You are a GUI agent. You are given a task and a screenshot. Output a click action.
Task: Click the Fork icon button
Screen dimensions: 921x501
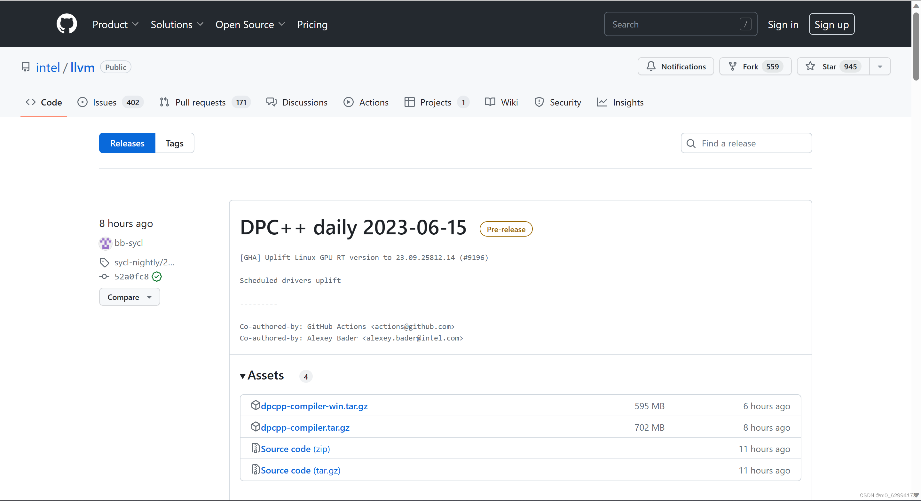click(x=732, y=67)
